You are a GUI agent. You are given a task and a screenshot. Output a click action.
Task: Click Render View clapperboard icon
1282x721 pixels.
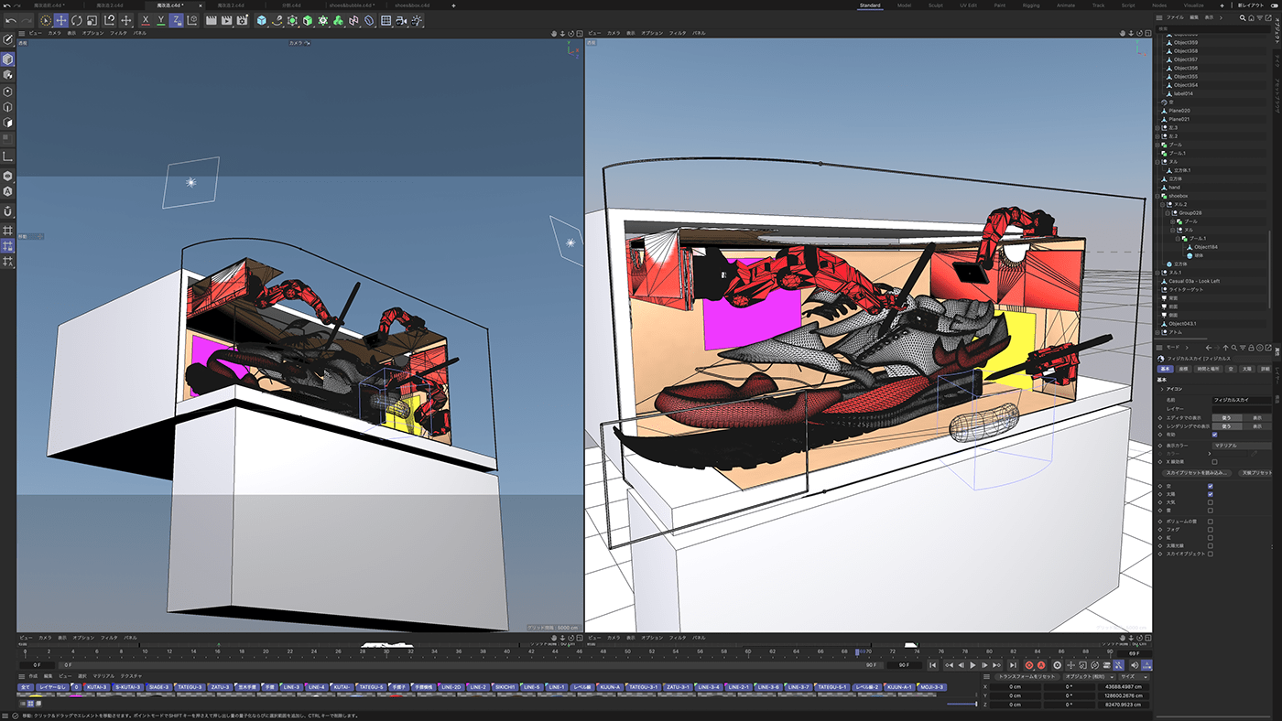211,20
